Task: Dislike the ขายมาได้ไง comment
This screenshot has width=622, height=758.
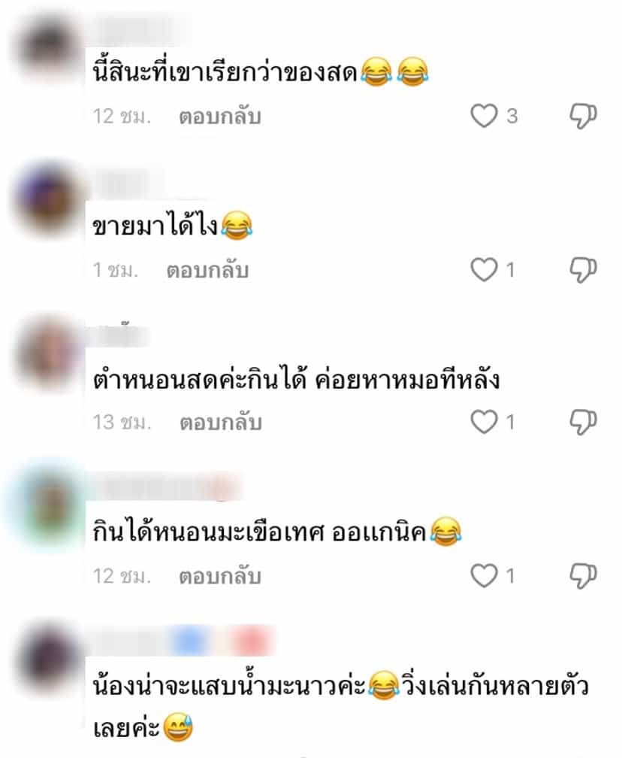Action: click(x=584, y=269)
